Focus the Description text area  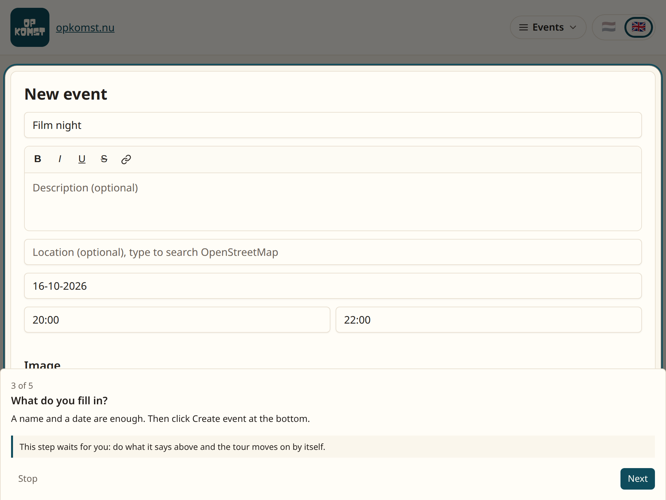pyautogui.click(x=333, y=202)
